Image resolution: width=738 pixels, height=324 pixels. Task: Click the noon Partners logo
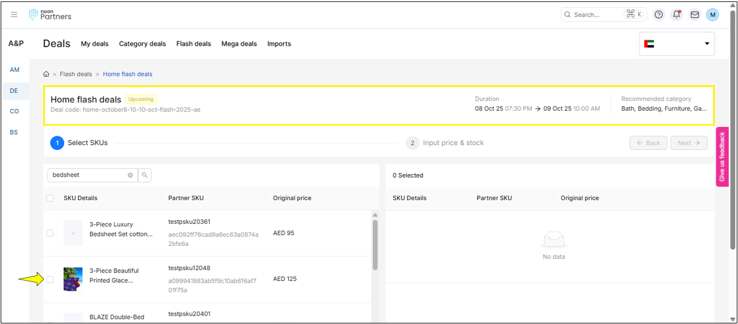50,15
